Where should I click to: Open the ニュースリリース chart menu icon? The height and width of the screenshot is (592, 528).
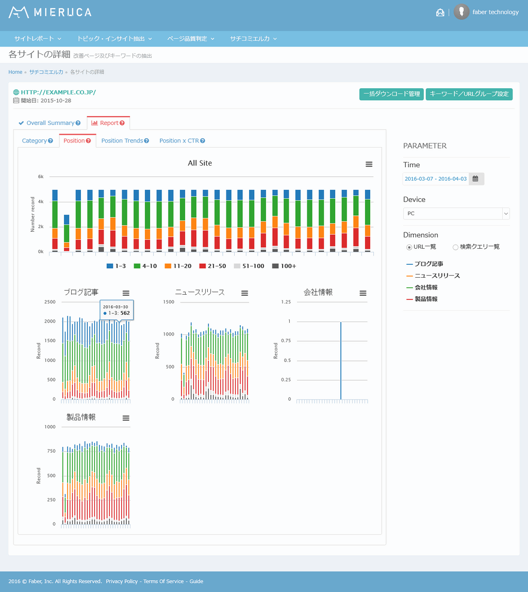(244, 293)
